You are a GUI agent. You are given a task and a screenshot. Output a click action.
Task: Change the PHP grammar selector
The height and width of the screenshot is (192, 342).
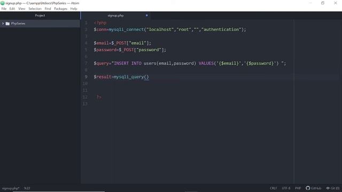click(298, 188)
